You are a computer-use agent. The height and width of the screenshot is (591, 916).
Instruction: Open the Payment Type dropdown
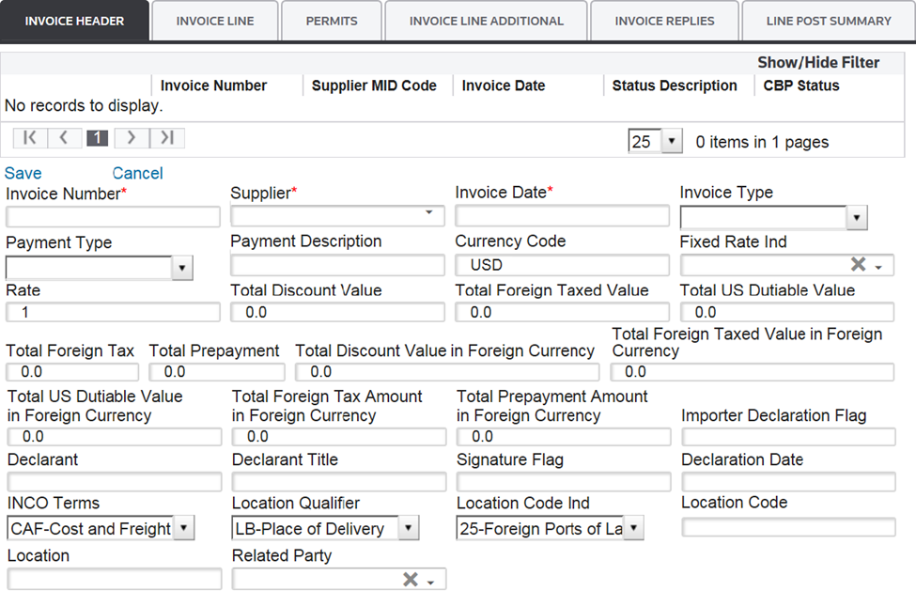[183, 269]
